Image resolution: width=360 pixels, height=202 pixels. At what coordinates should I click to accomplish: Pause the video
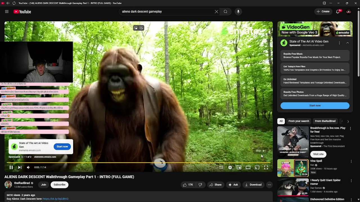(11, 167)
